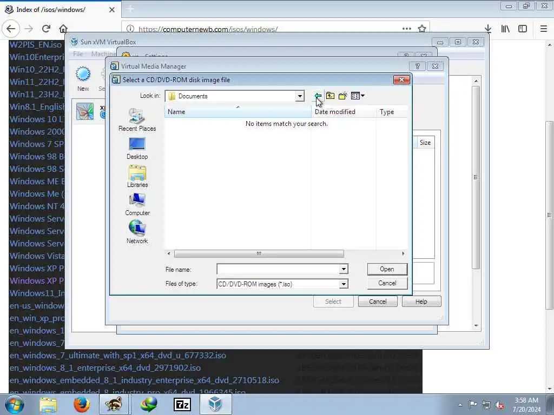
Task: Select Computer in the places bar
Action: click(137, 205)
